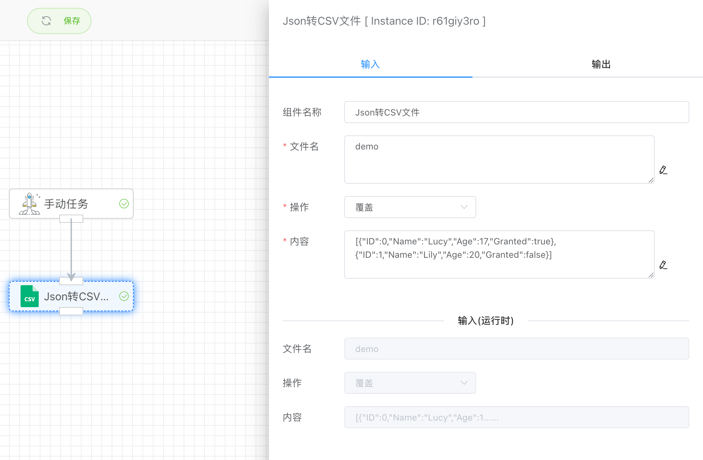Switch to the 输出 tab
Viewport: 703px width, 460px height.
(x=601, y=64)
